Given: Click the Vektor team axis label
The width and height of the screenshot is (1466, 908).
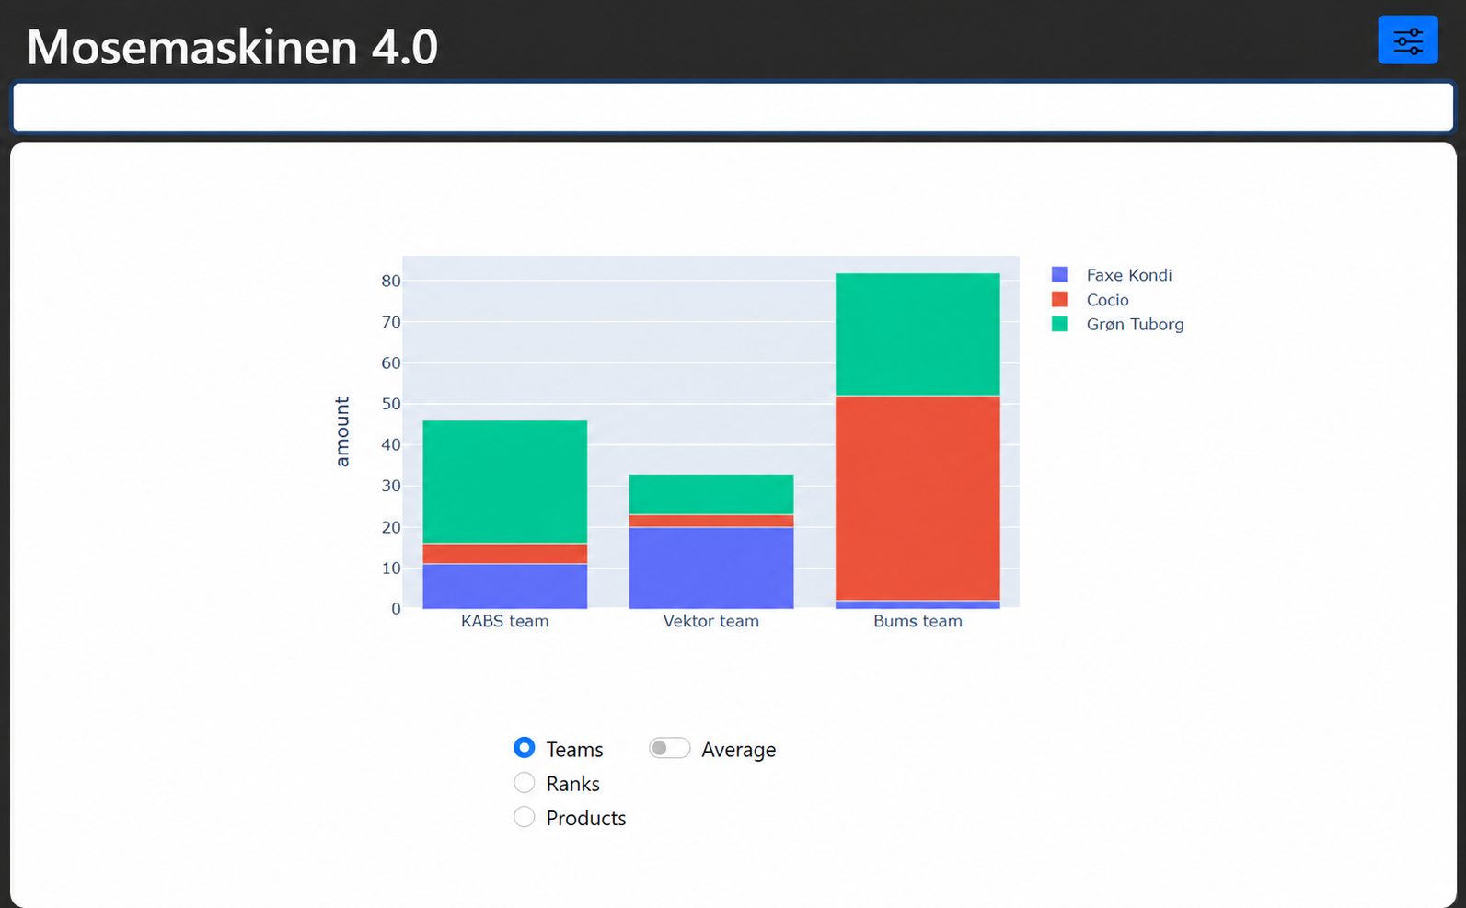Looking at the screenshot, I should [711, 621].
